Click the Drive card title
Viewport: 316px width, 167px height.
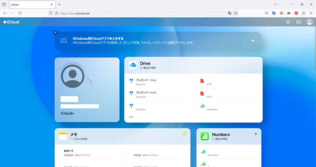click(145, 63)
